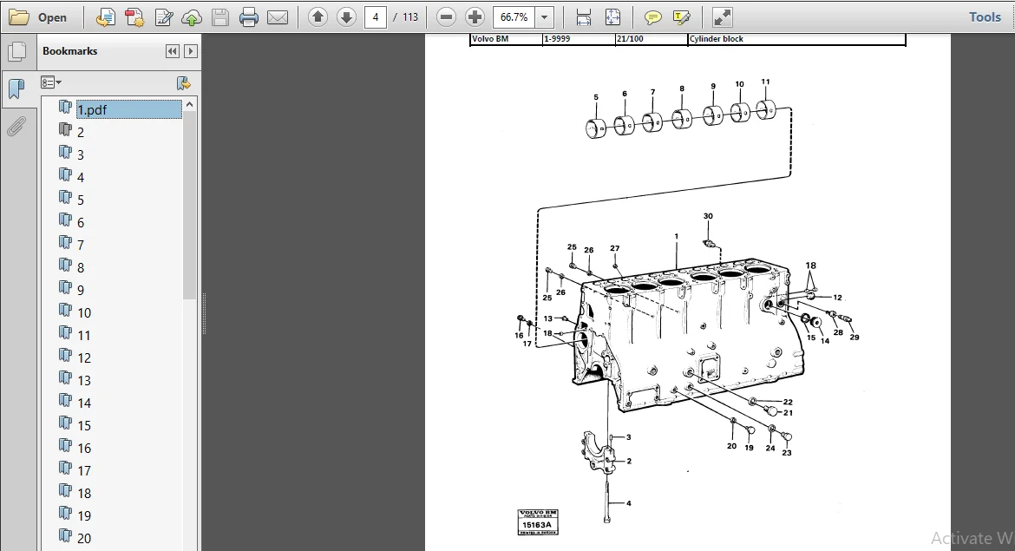Viewport: 1015px width, 551px height.
Task: Expand the Bookmarks panel with right arrow
Action: pyautogui.click(x=190, y=51)
